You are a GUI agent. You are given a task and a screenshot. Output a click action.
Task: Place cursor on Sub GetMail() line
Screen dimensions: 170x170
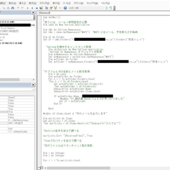point(52,17)
